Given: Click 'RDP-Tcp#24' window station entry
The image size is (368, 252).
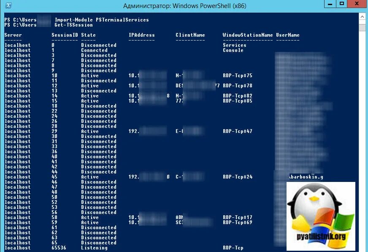Looking at the screenshot, I should point(238,177).
